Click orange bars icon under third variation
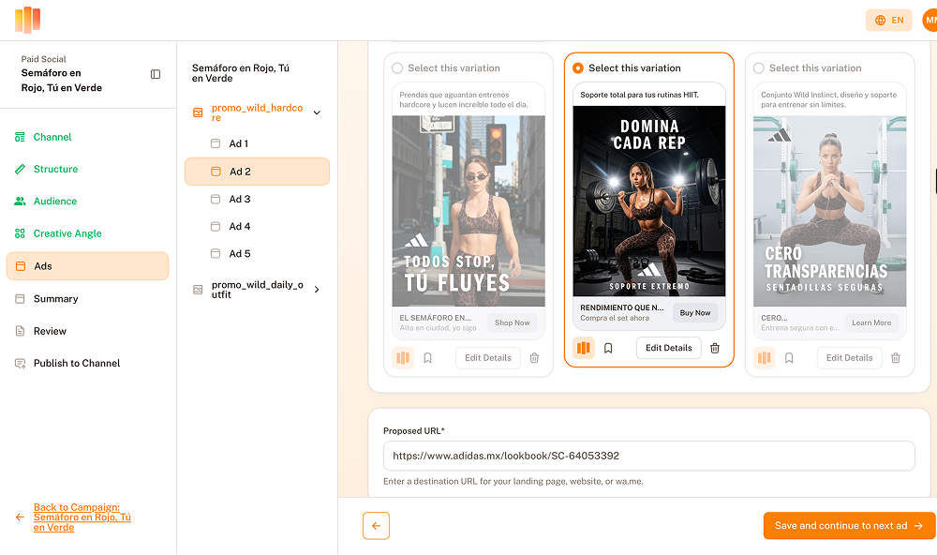 [x=765, y=358]
